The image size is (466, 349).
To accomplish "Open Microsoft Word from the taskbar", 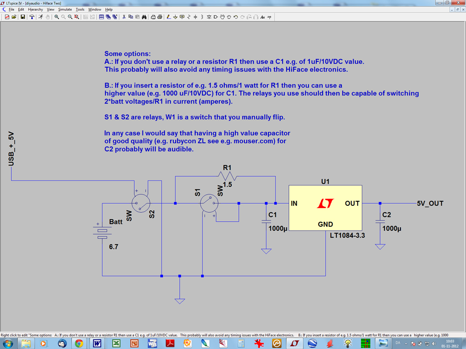I will pos(97,344).
